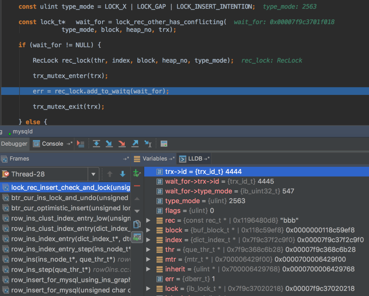Click Run to Cursor icon
The image size is (369, 296).
point(148,144)
